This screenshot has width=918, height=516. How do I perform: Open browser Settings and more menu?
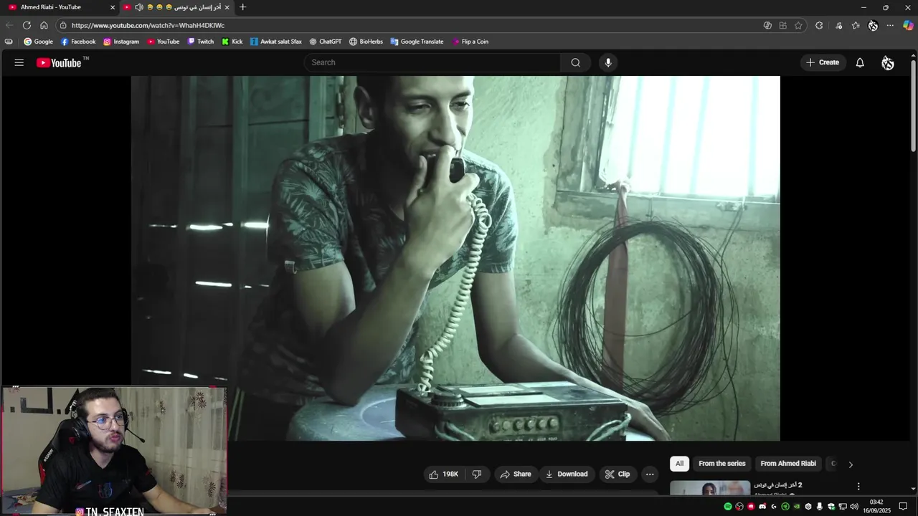[890, 25]
